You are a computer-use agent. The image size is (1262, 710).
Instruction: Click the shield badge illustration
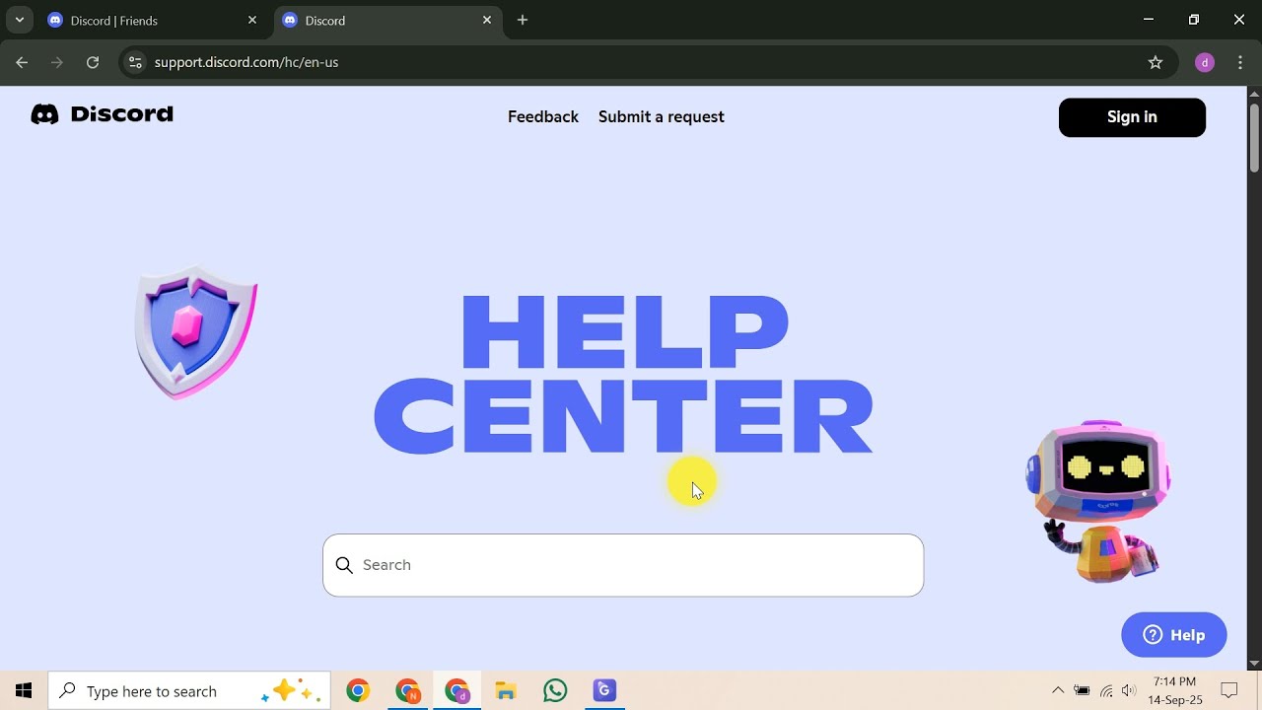[x=196, y=331]
